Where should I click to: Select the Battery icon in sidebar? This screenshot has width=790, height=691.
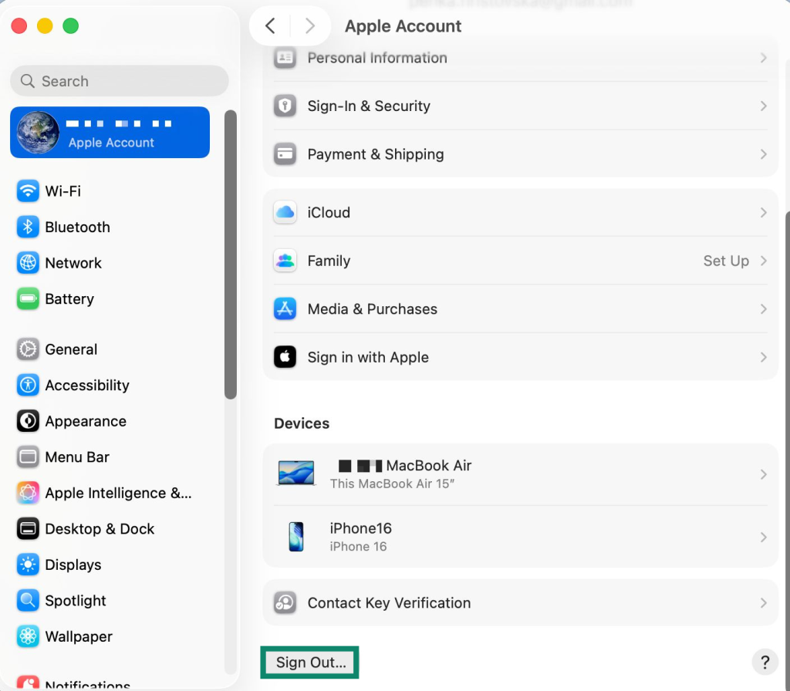pyautogui.click(x=28, y=298)
